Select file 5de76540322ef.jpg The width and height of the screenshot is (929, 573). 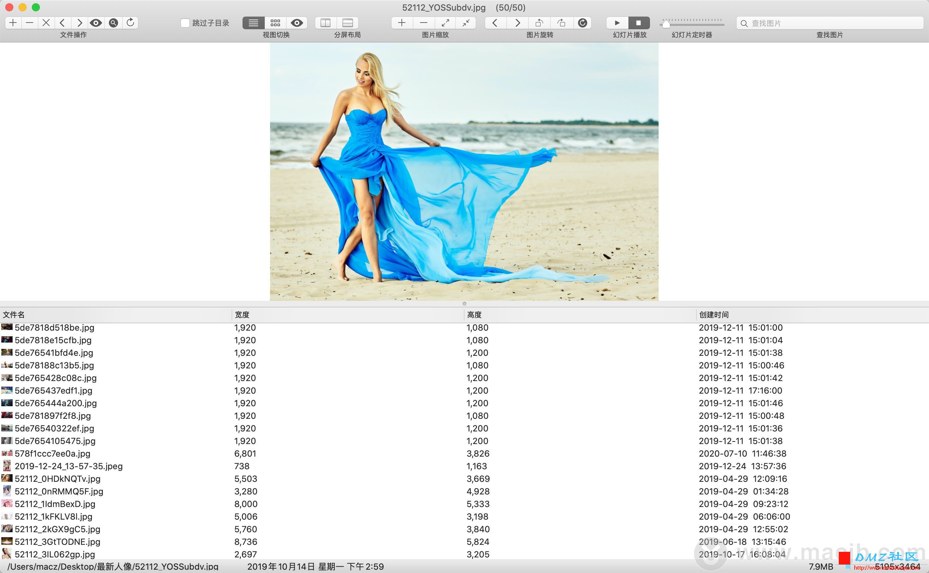(x=54, y=428)
